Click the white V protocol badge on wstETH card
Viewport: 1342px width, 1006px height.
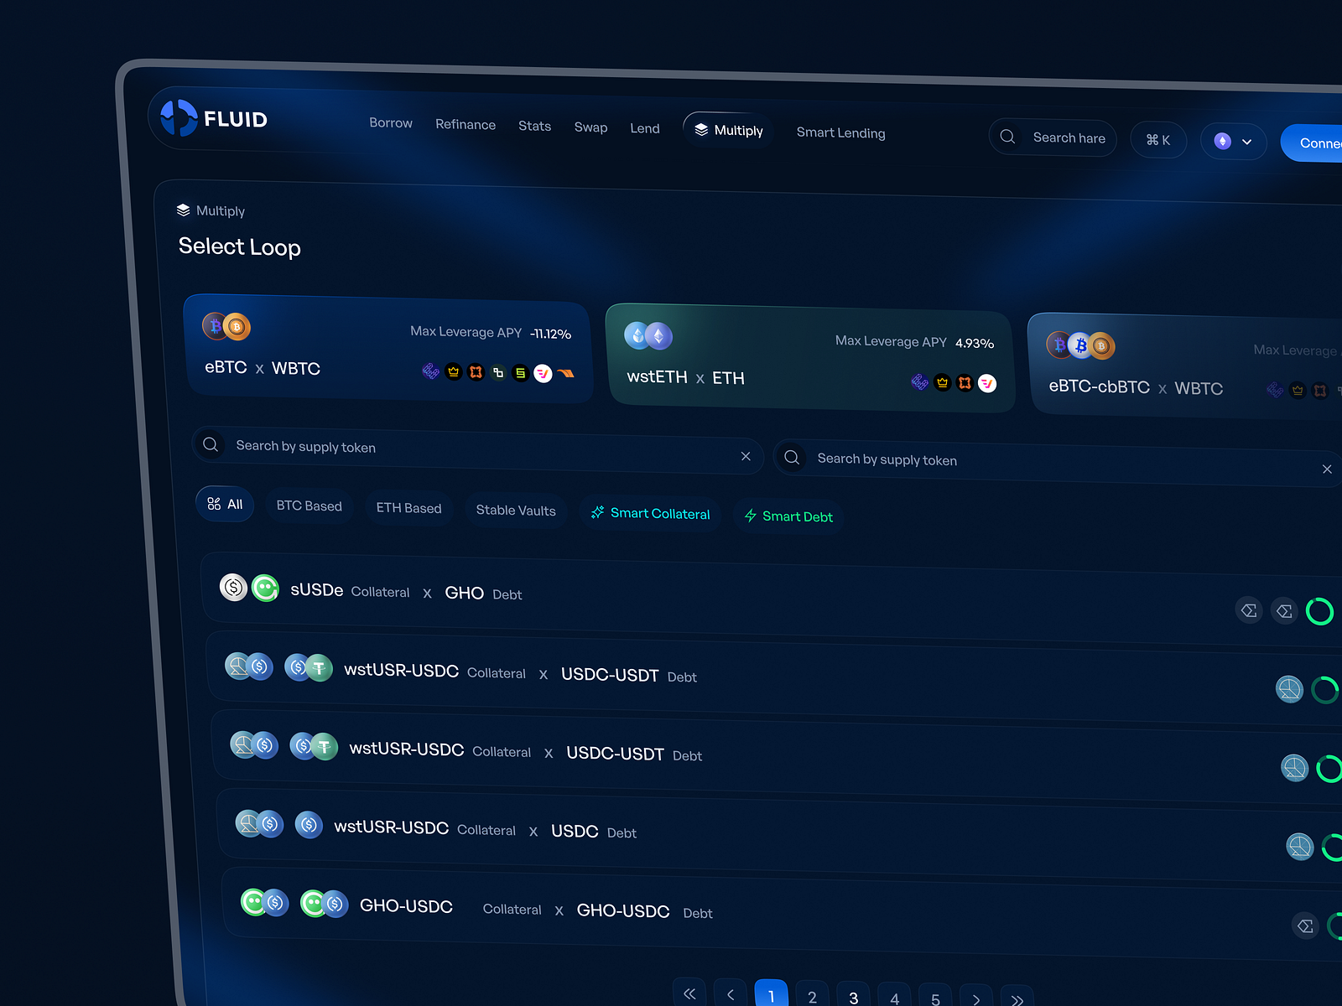coord(988,383)
